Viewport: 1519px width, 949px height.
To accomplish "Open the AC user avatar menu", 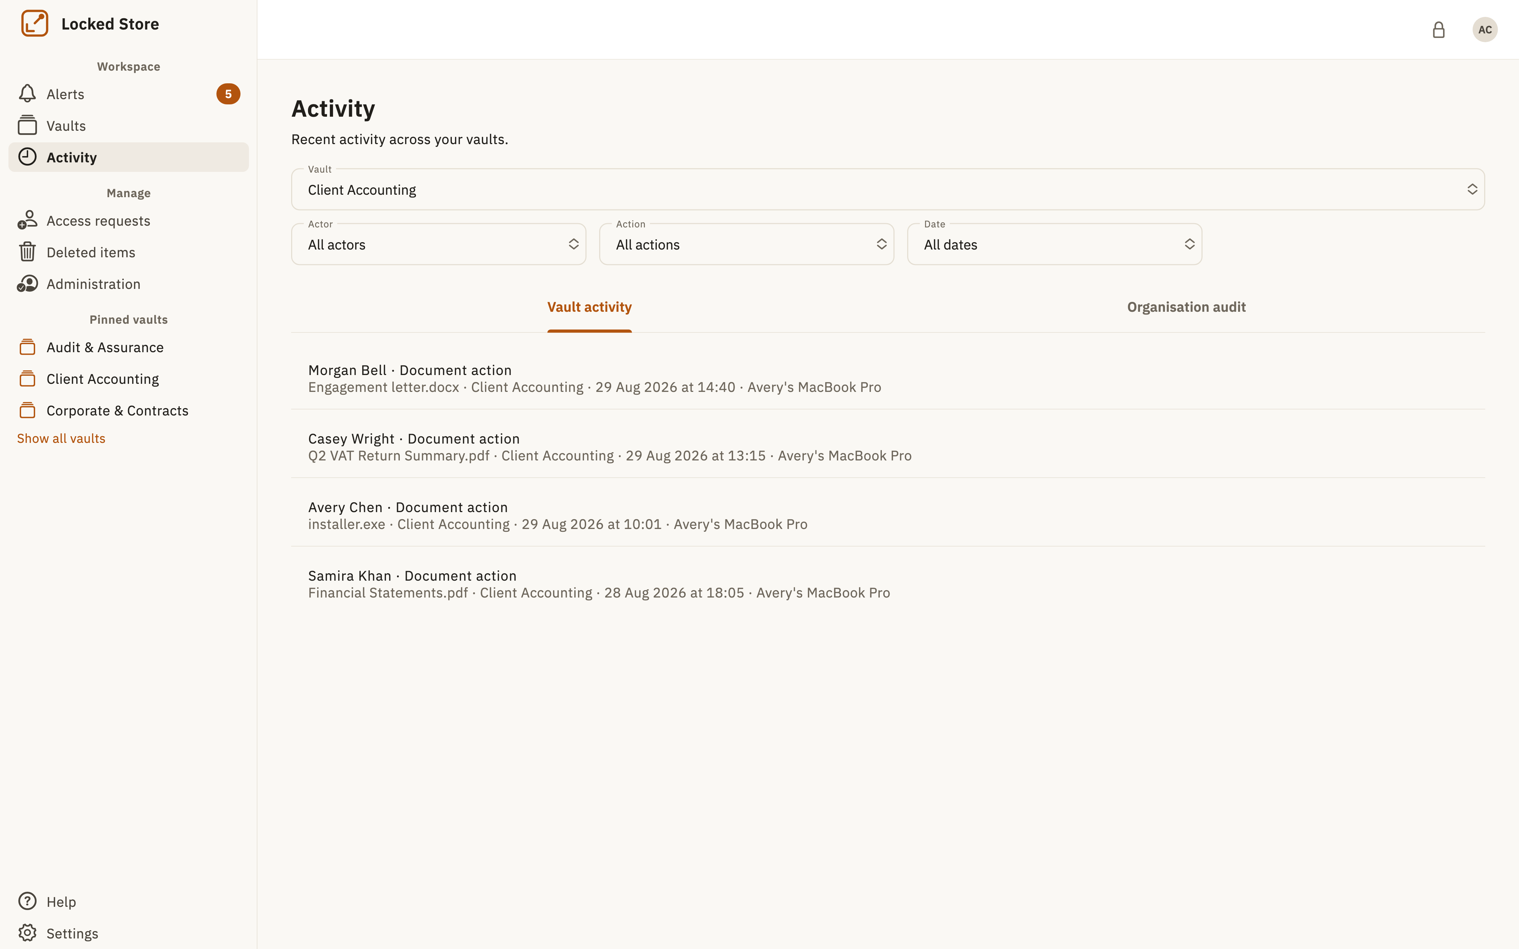I will (x=1485, y=30).
